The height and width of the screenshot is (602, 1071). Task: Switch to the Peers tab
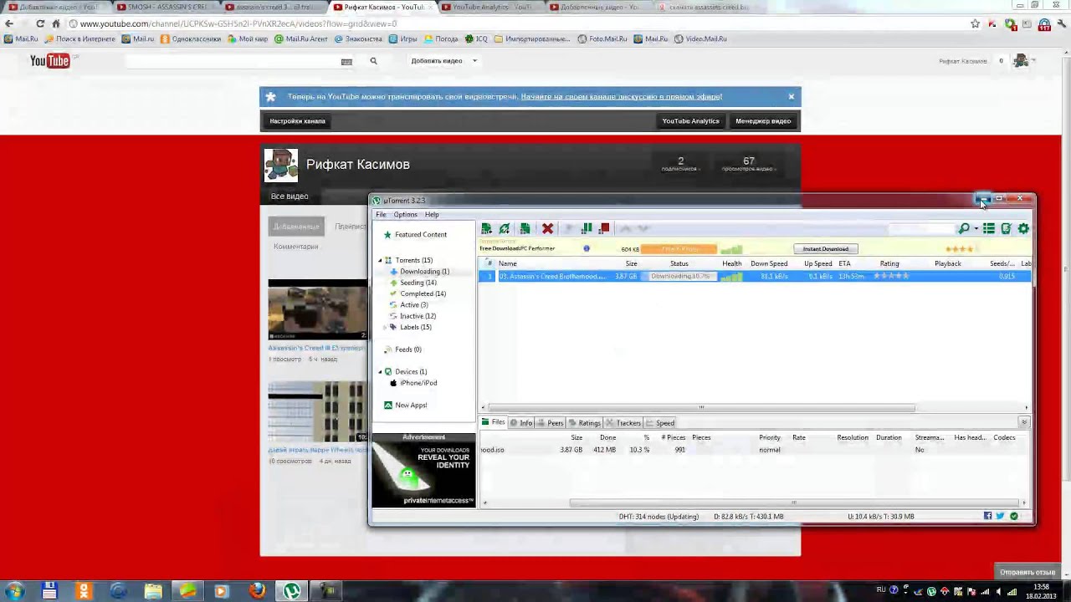click(x=551, y=423)
